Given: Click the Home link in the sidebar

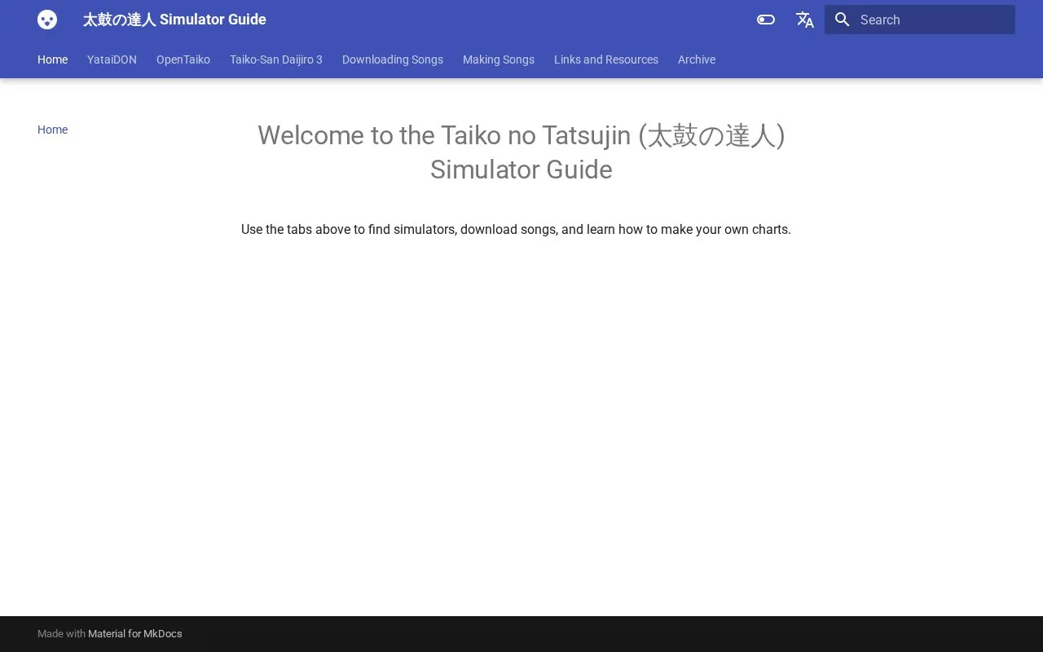Looking at the screenshot, I should (52, 130).
